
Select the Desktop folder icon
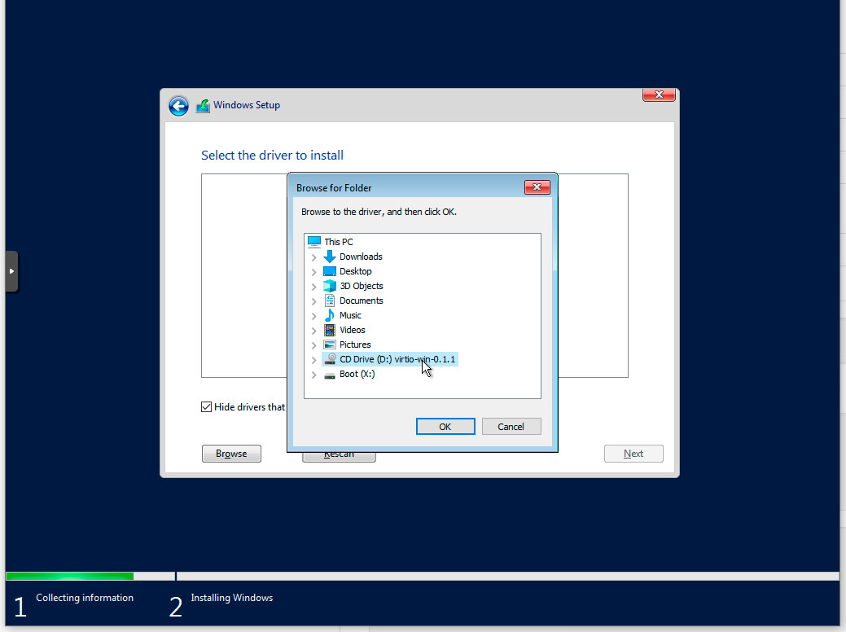[x=329, y=271]
